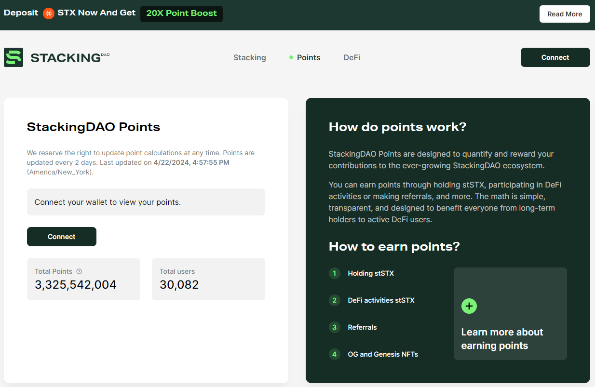Click the Total users value 30,082
Viewport: 595px width, 387px height.
coord(179,285)
